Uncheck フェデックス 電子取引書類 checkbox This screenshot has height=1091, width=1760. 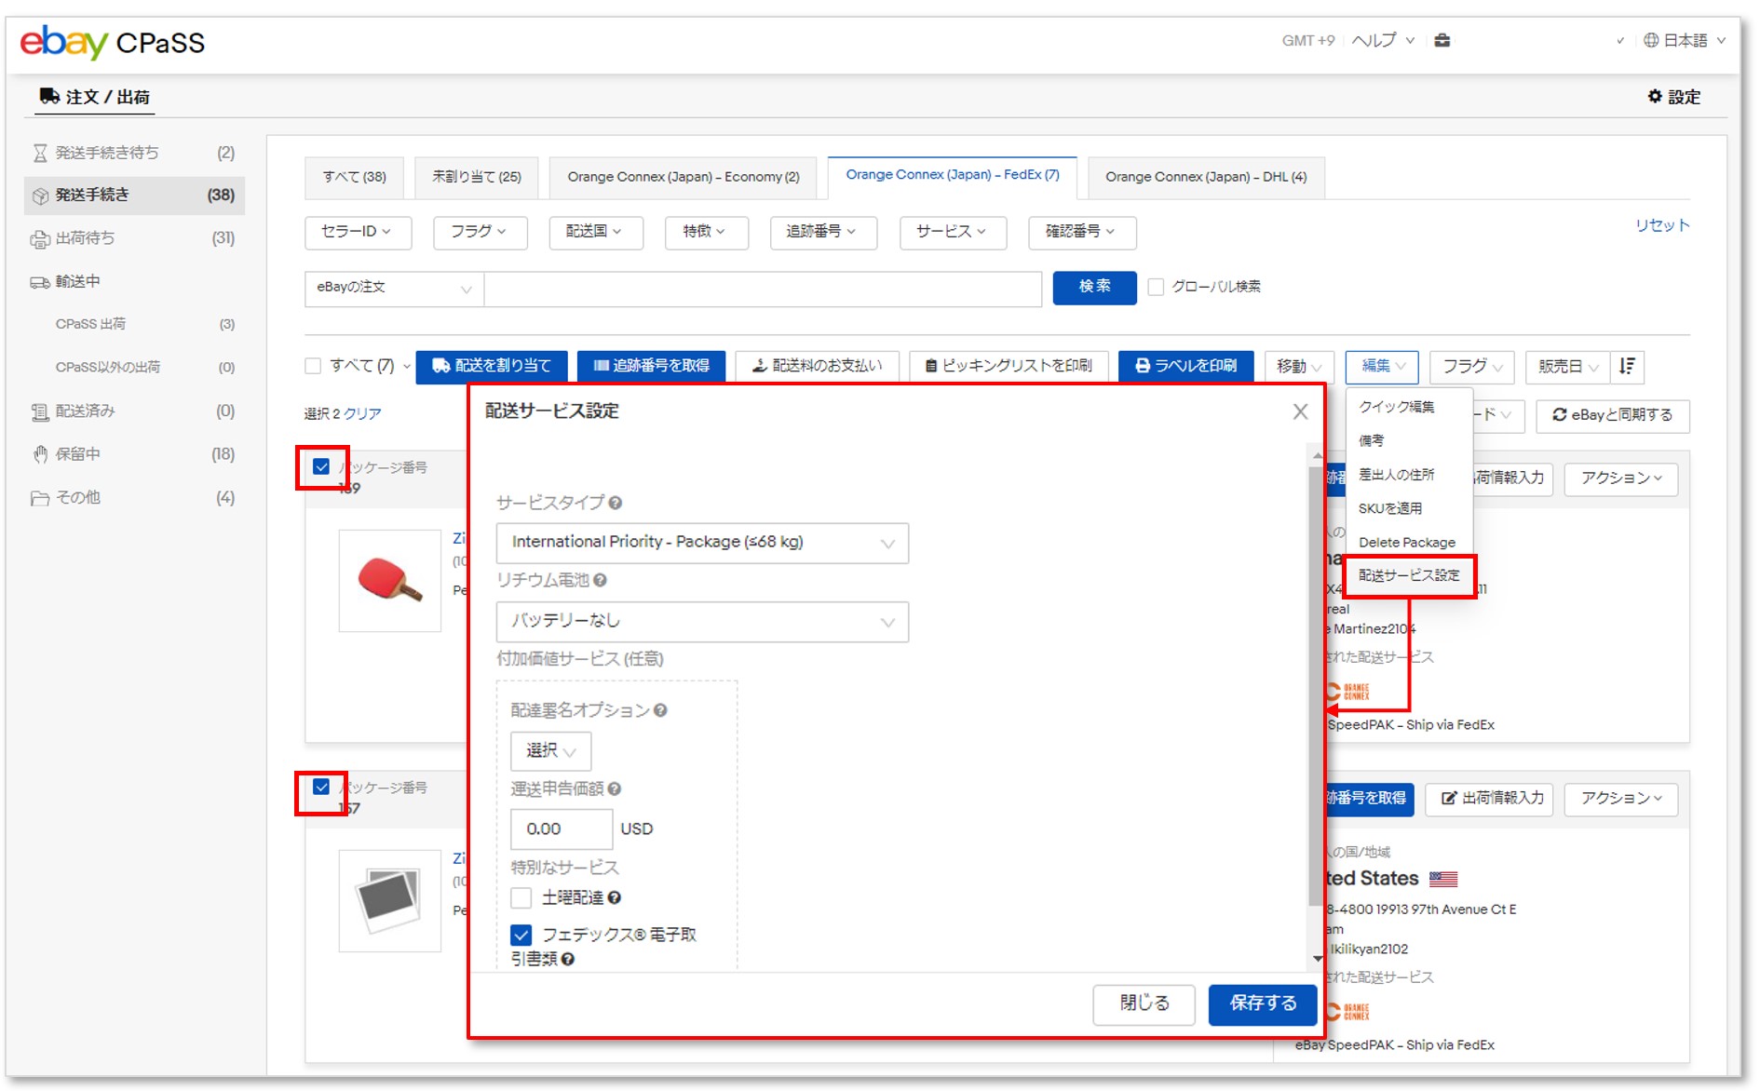tap(521, 935)
